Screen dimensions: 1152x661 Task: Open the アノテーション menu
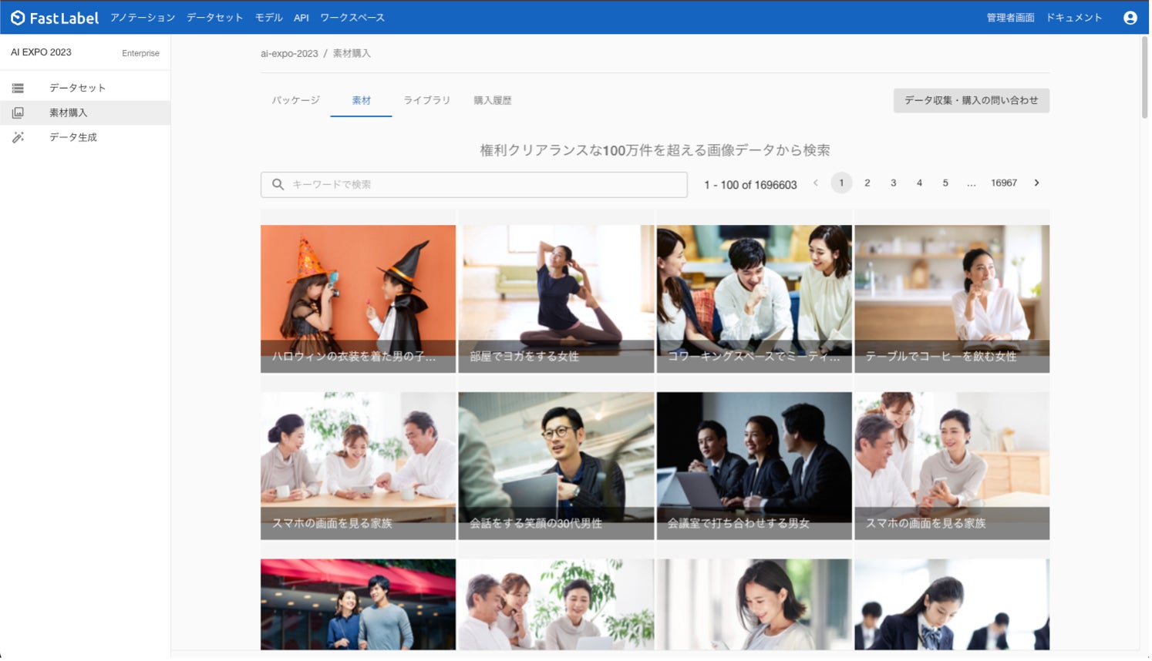143,18
